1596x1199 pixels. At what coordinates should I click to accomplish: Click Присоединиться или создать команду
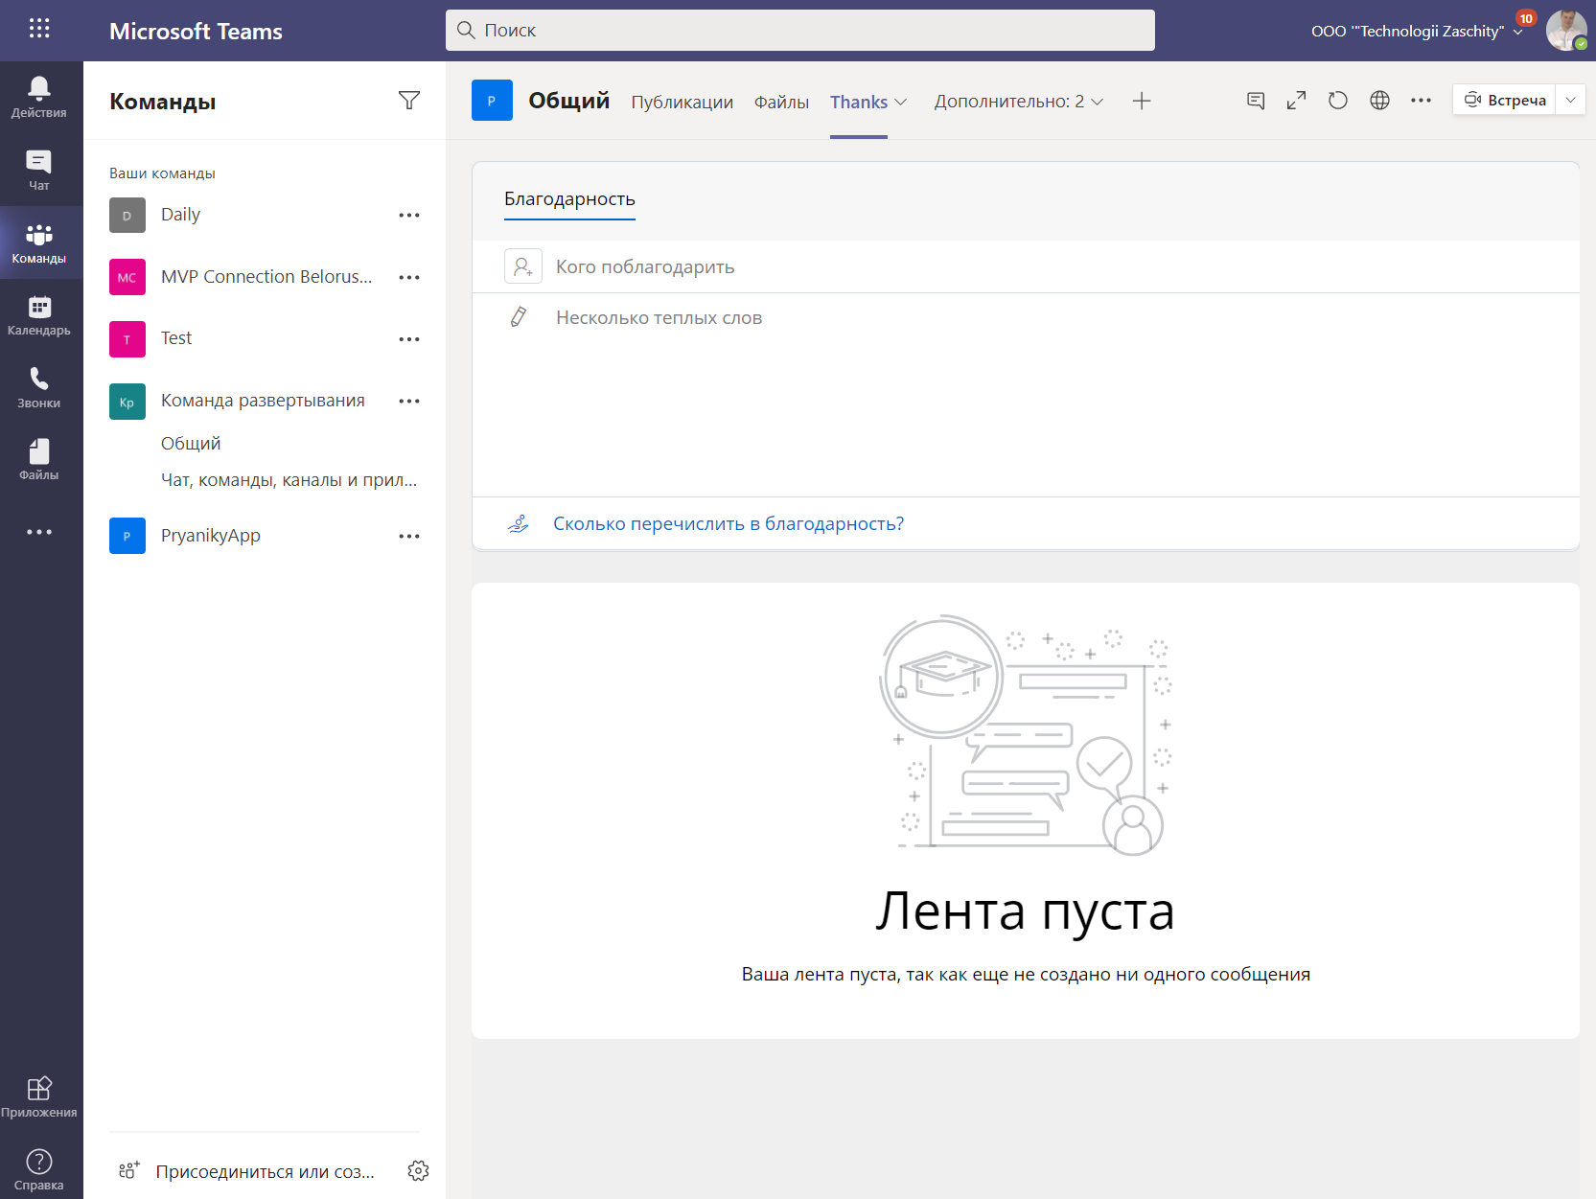coord(246,1171)
